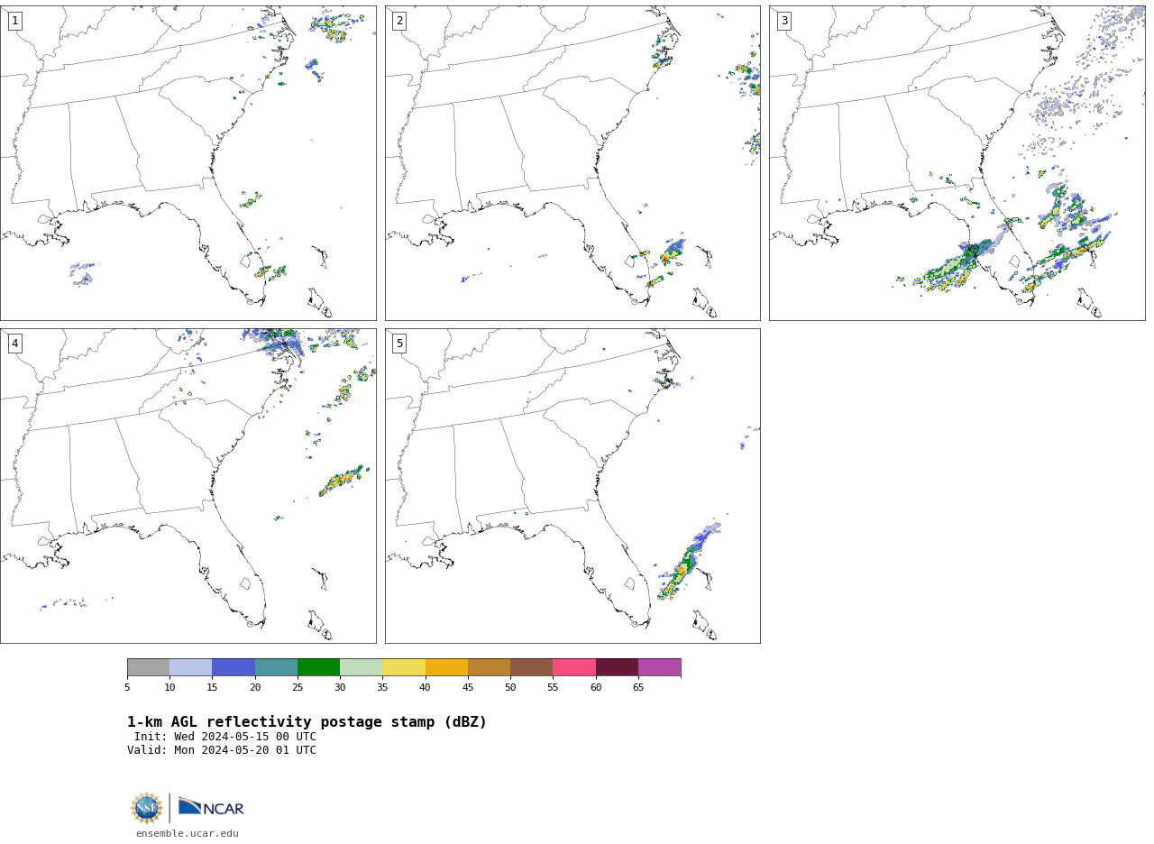The image size is (1154, 844).
Task: Open ensemble member 1 reflectivity map
Action: (188, 163)
